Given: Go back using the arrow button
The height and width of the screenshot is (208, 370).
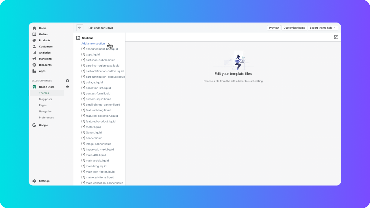Looking at the screenshot, I should (80, 28).
